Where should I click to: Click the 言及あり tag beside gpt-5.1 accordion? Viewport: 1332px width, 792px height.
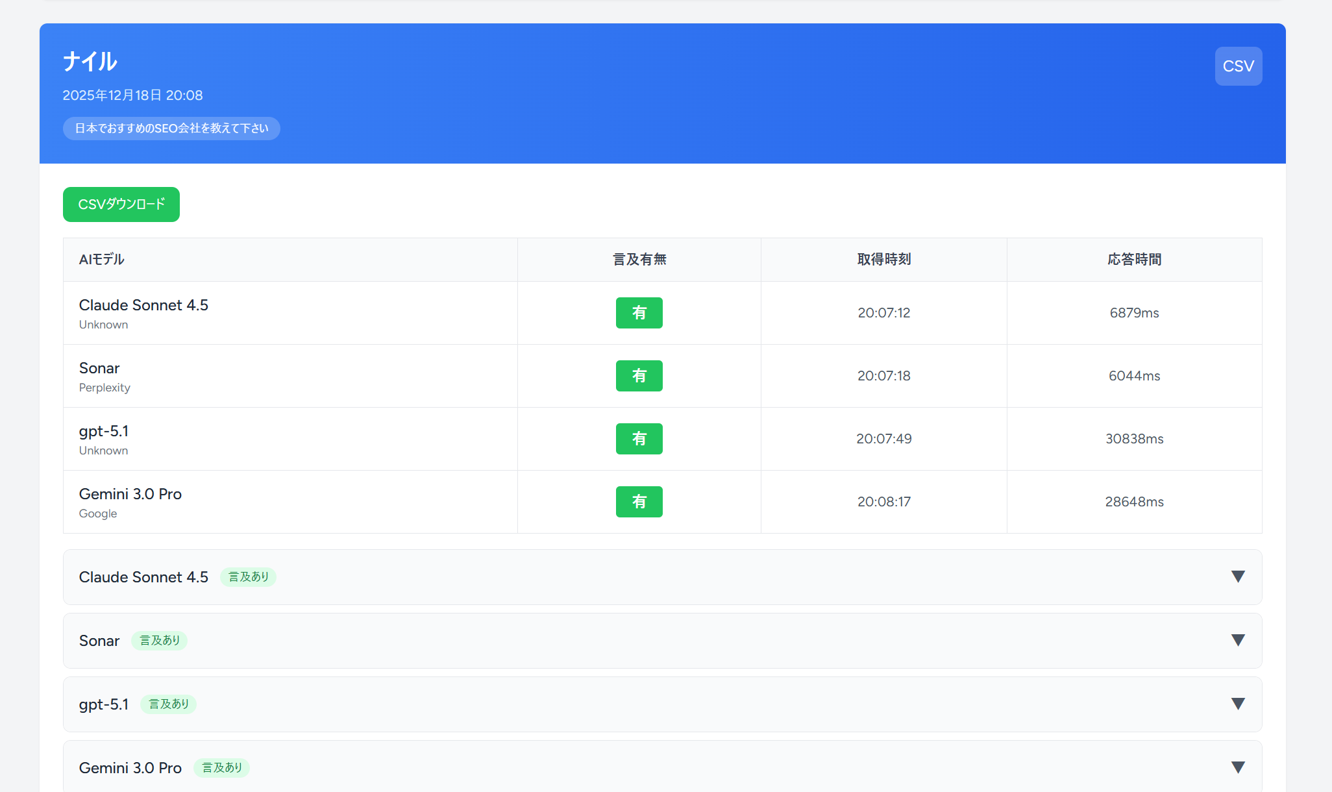tap(169, 704)
